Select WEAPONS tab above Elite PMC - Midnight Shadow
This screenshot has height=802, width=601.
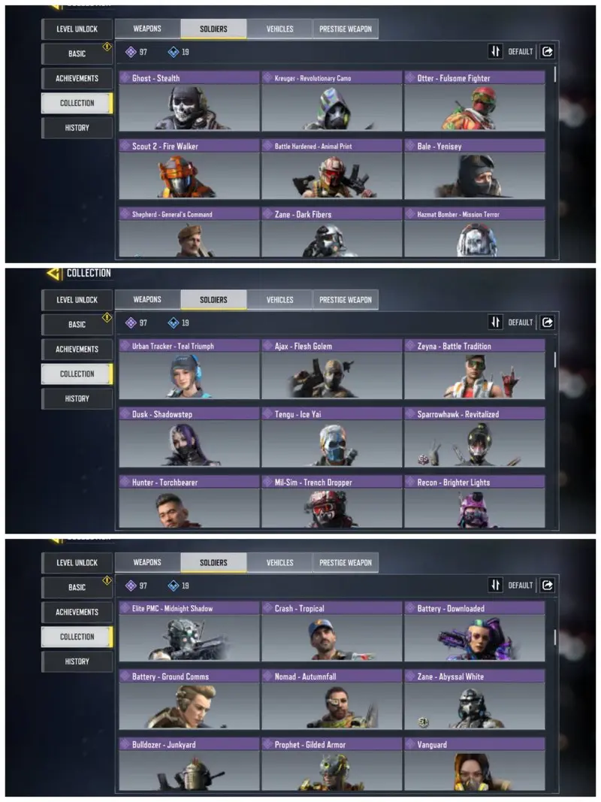[x=147, y=562]
